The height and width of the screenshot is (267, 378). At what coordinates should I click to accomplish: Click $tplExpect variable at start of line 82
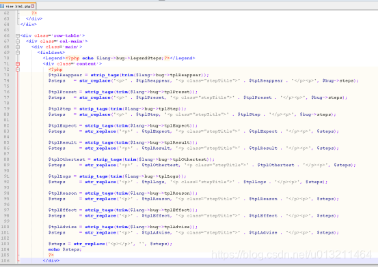tap(62, 125)
